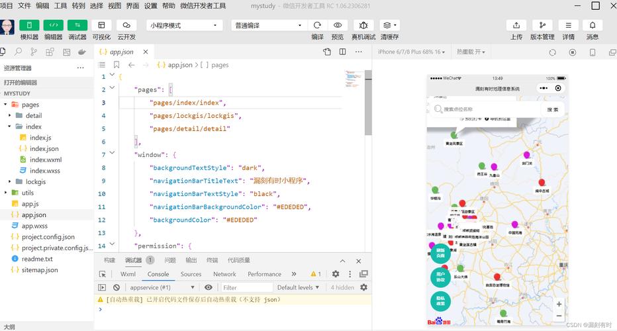Toggle the editor panel button
This screenshot has height=331, width=617.
[53, 25]
